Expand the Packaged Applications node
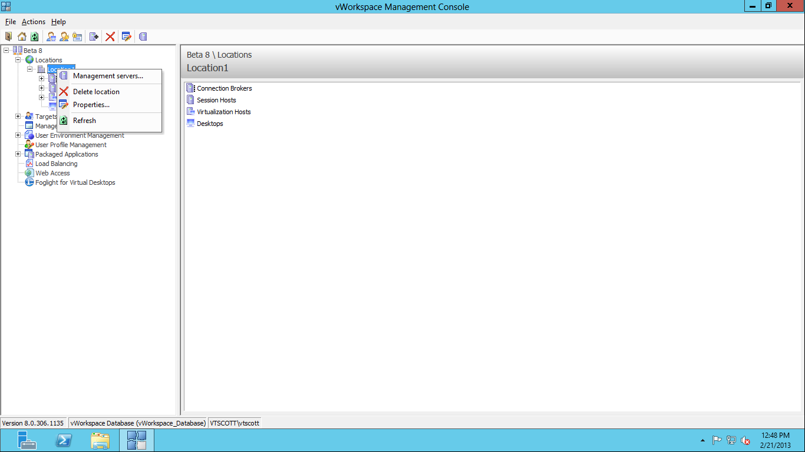 (x=18, y=154)
